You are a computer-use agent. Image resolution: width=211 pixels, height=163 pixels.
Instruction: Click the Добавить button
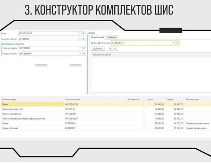[98, 49]
